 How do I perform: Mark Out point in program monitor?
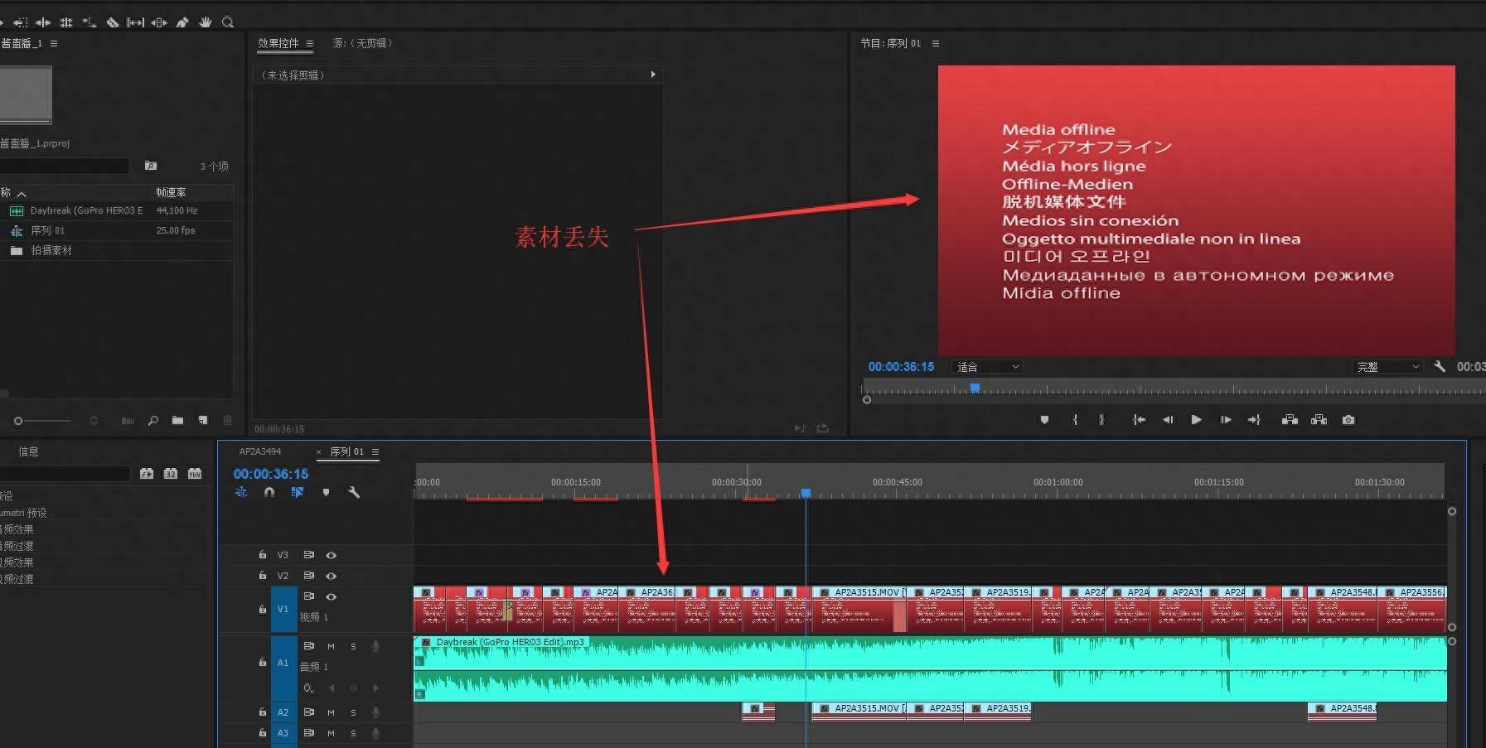[x=1101, y=420]
